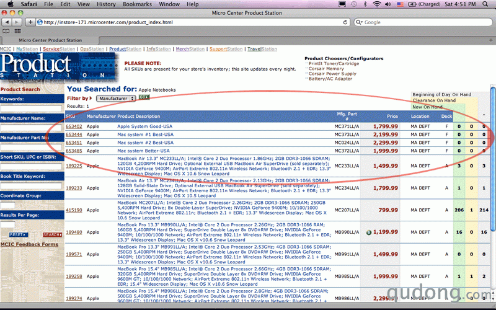Viewport: 496px width, 310px height.
Task: Go to MerchStation link
Action: (190, 49)
